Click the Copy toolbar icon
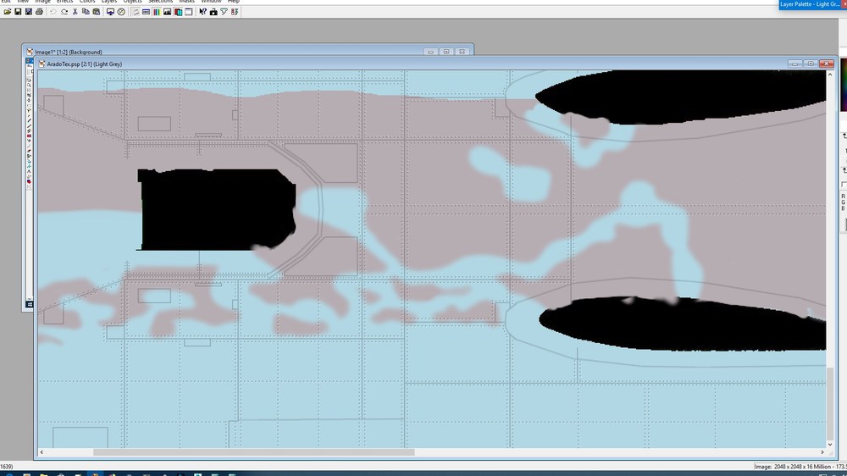Viewport: 847px width, 476px height. (x=86, y=12)
